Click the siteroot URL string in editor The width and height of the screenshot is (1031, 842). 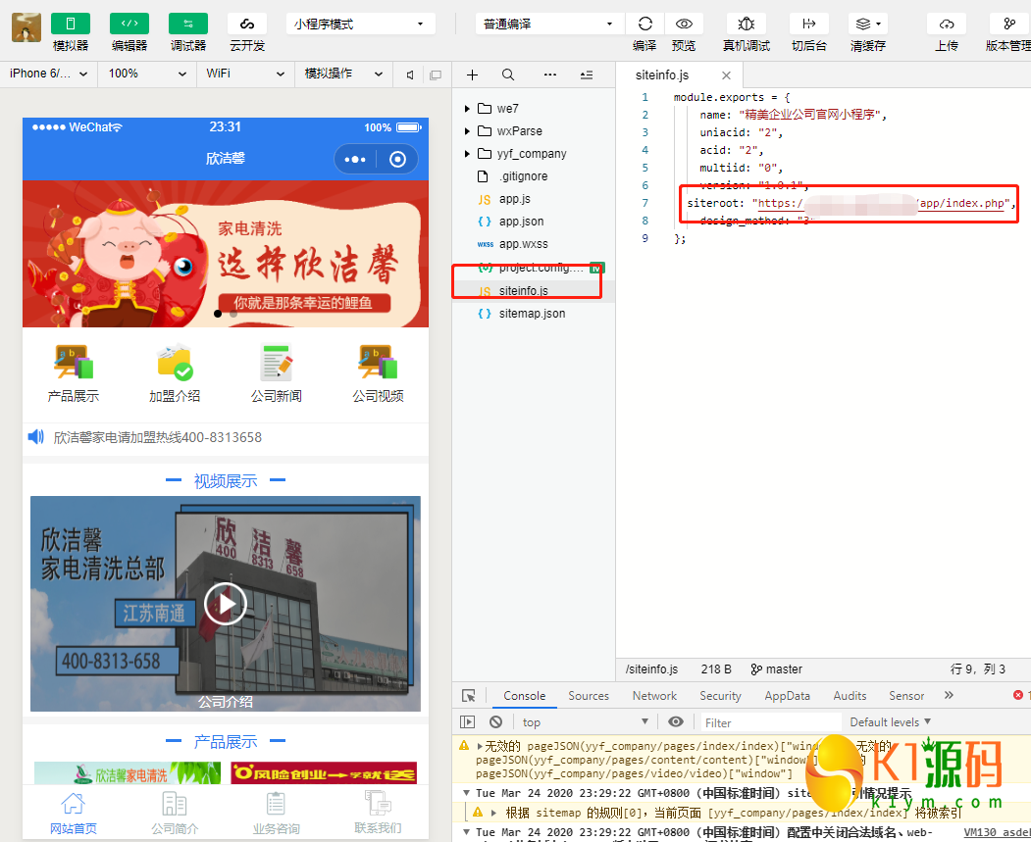[882, 204]
